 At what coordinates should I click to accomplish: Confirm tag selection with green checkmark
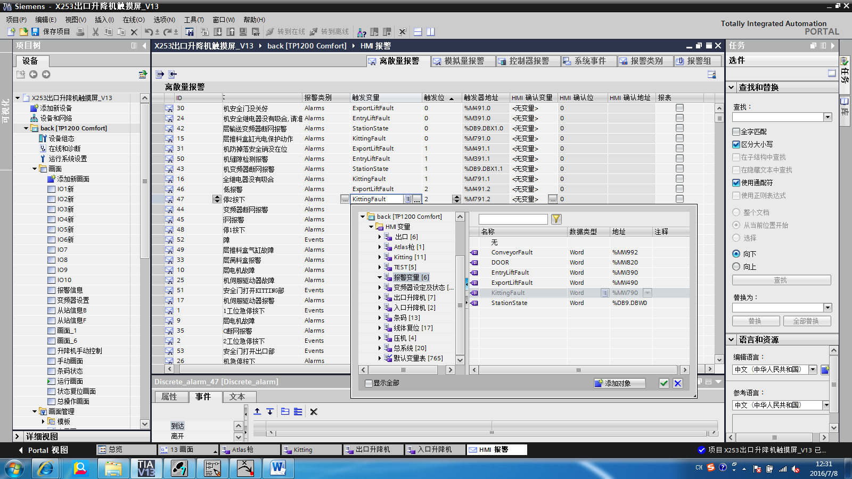[664, 383]
